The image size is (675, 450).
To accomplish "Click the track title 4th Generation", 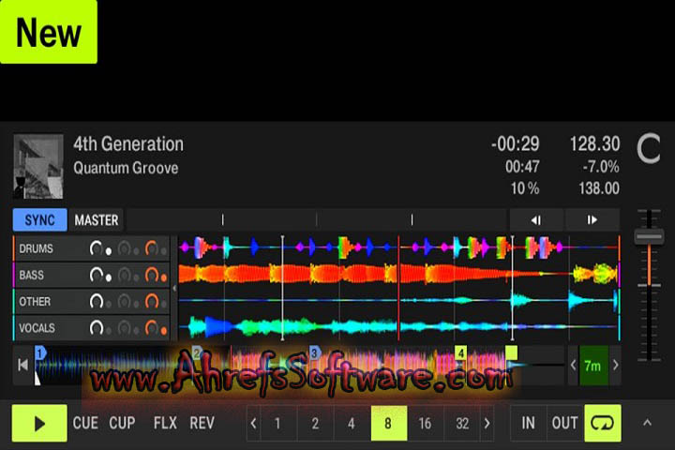I will (128, 143).
